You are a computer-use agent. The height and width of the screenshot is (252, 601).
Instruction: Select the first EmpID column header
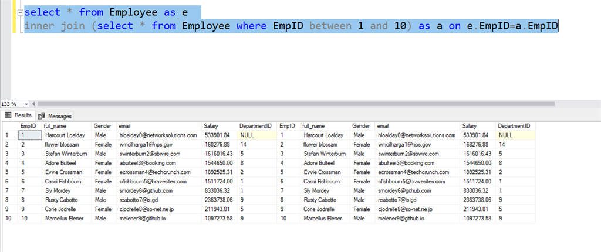[x=29, y=125]
